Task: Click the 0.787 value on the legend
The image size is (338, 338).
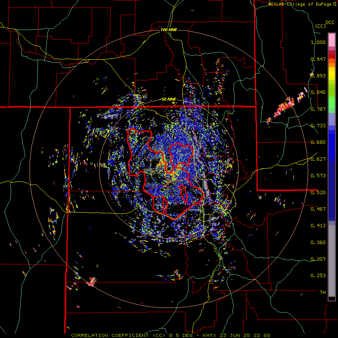Action: [318, 109]
